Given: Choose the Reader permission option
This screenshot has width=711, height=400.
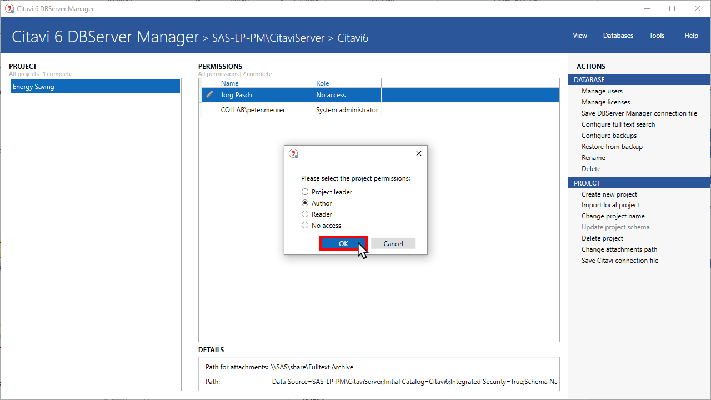Looking at the screenshot, I should tap(305, 214).
